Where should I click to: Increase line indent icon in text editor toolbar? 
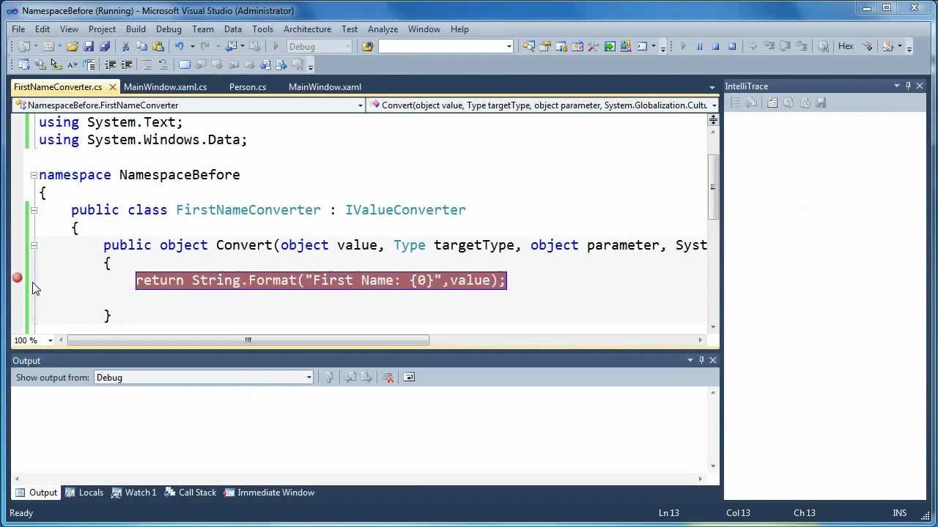click(x=126, y=64)
